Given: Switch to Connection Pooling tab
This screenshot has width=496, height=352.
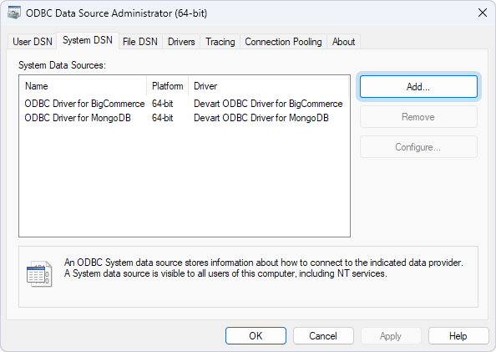Looking at the screenshot, I should coord(283,42).
